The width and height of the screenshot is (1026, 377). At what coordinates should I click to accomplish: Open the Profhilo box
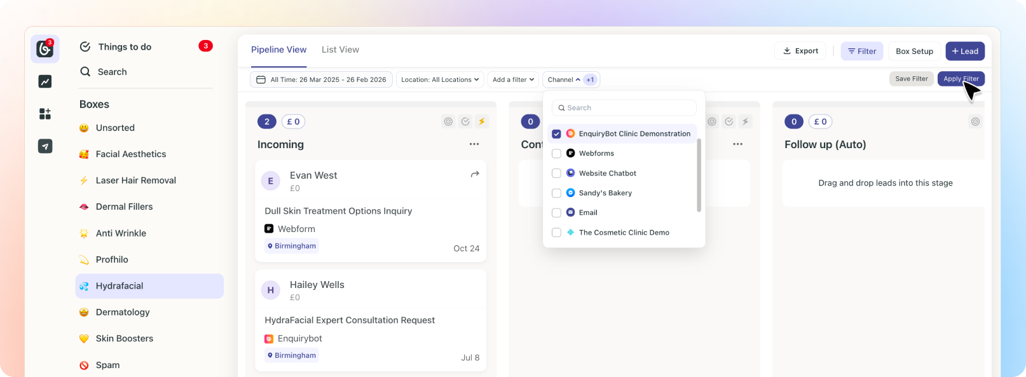pos(149,259)
